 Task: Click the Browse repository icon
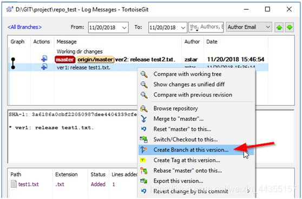pyautogui.click(x=144, y=108)
